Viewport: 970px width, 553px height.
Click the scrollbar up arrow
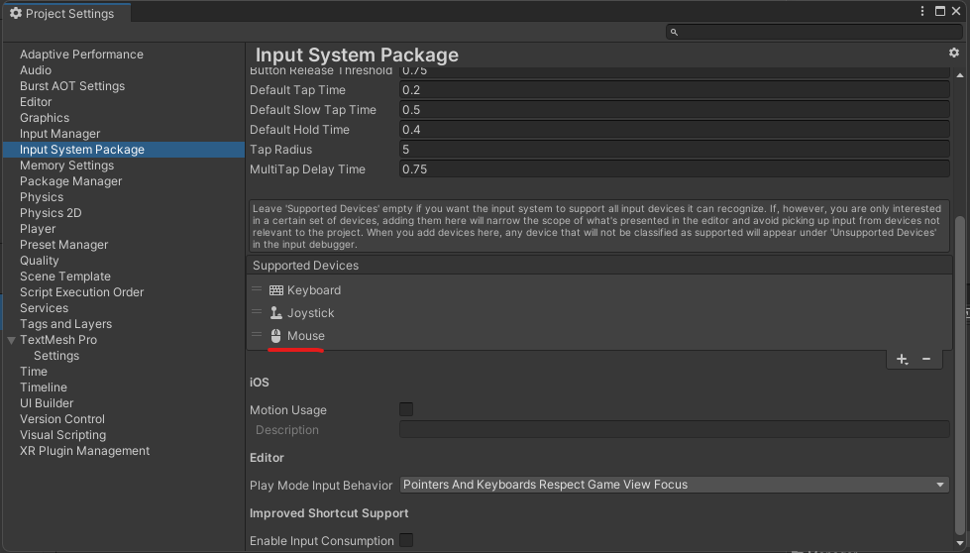pos(959,75)
